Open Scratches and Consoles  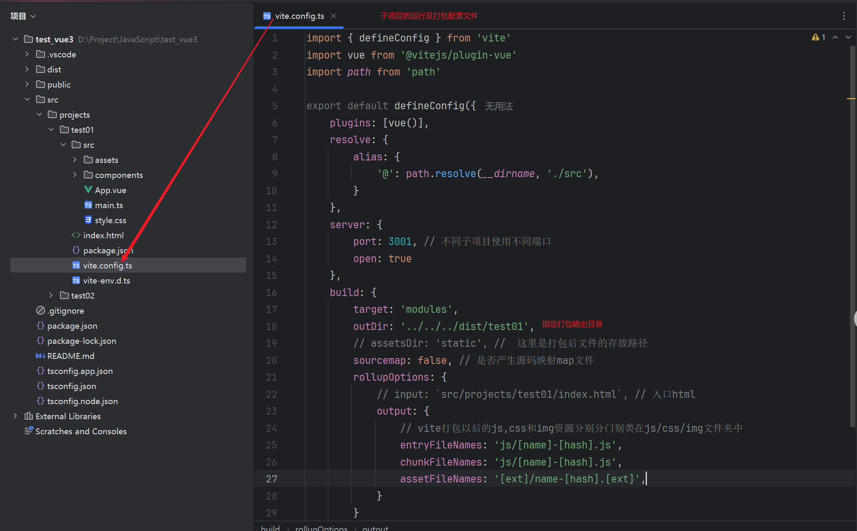click(81, 431)
